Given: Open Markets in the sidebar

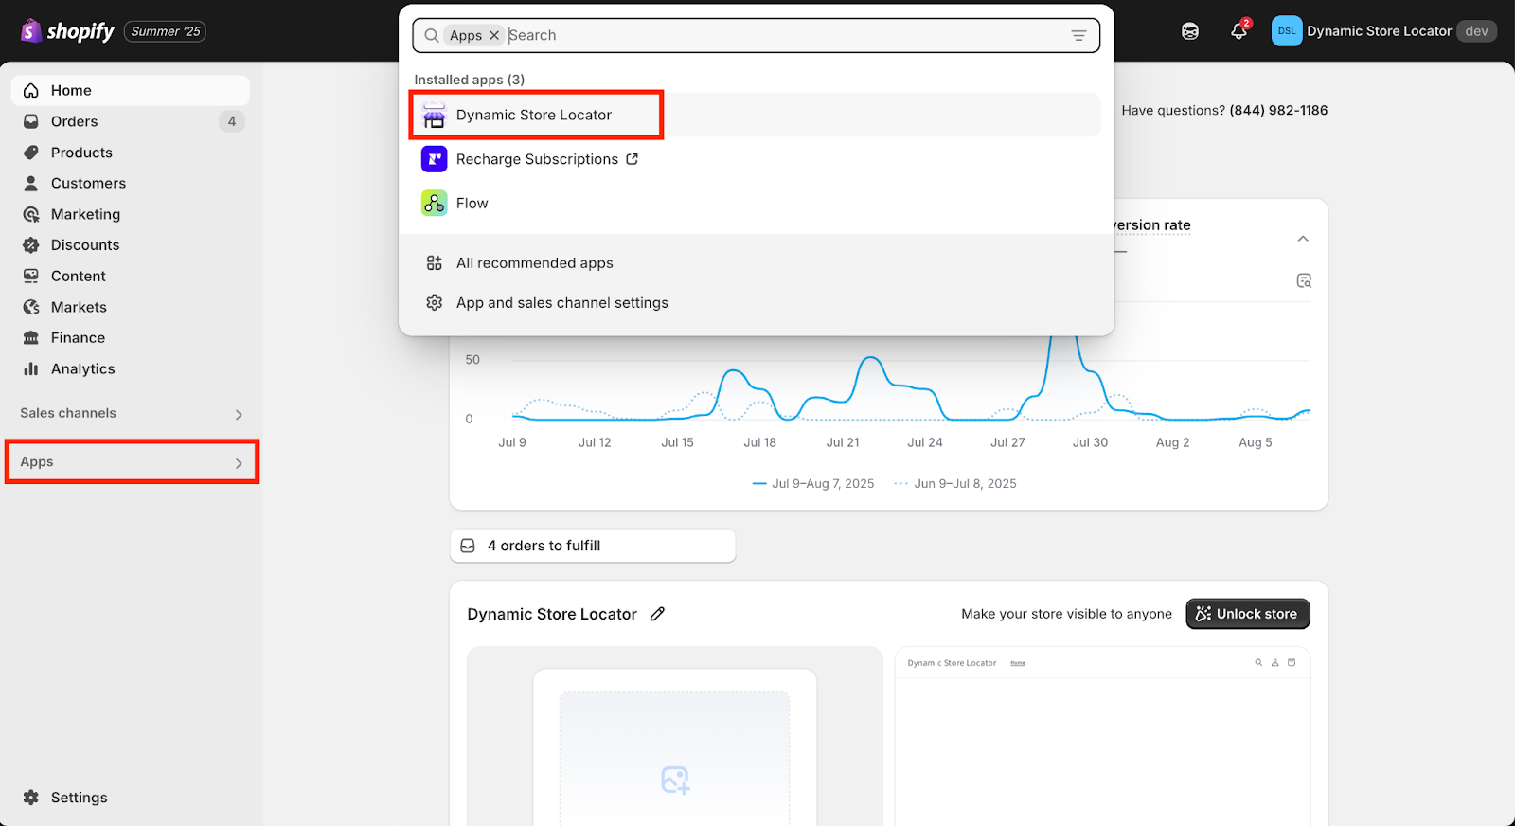Looking at the screenshot, I should pyautogui.click(x=131, y=307).
